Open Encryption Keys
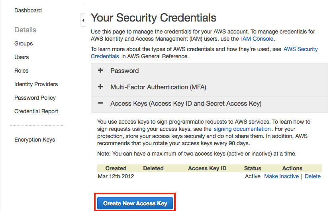 coord(35,140)
